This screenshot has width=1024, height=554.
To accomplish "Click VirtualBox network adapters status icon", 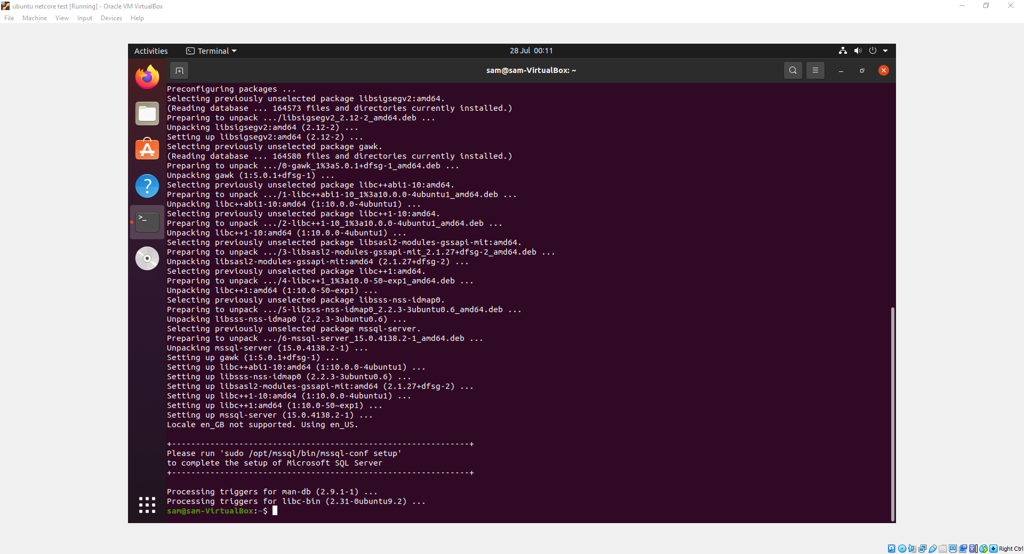I will [922, 549].
